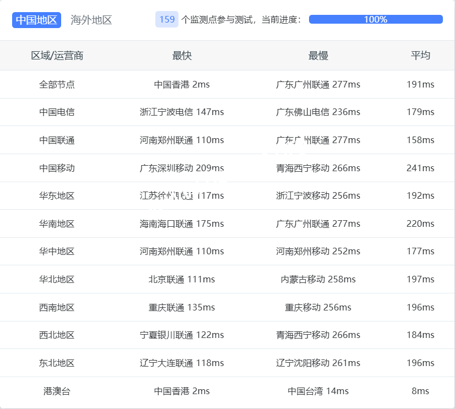Click the 中国台湾 14ms cell
Image resolution: width=455 pixels, height=409 pixels.
(x=318, y=391)
